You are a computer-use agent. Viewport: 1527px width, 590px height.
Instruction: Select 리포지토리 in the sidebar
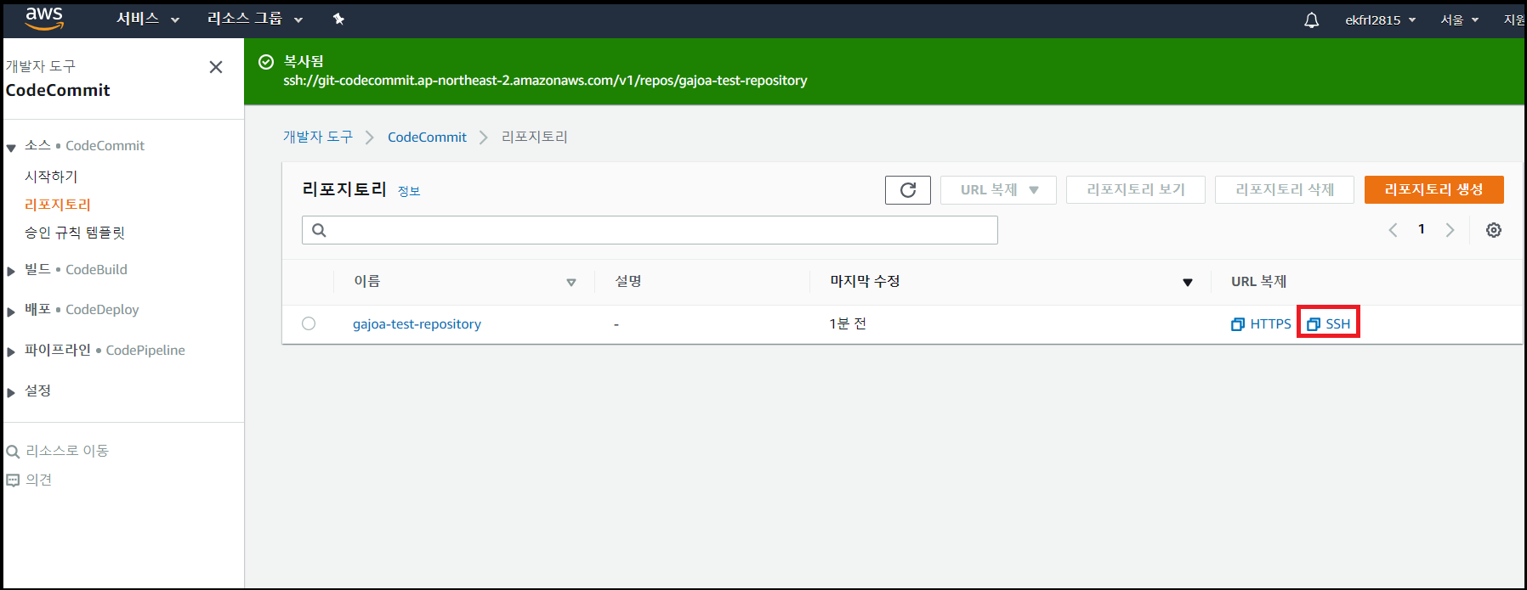(x=58, y=205)
